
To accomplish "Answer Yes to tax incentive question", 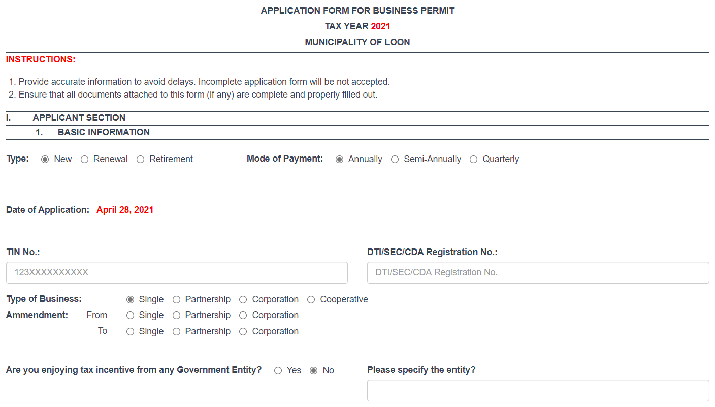I will [x=278, y=371].
